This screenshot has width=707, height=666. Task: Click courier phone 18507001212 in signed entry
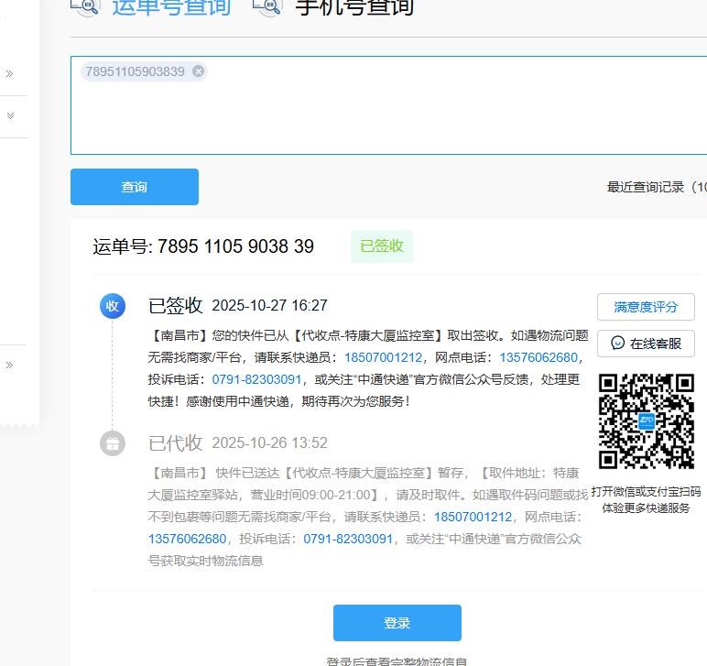[383, 357]
